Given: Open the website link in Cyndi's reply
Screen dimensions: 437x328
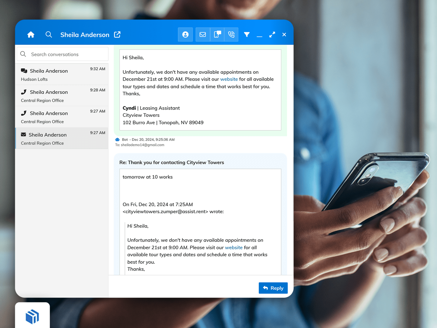Looking at the screenshot, I should 229,79.
